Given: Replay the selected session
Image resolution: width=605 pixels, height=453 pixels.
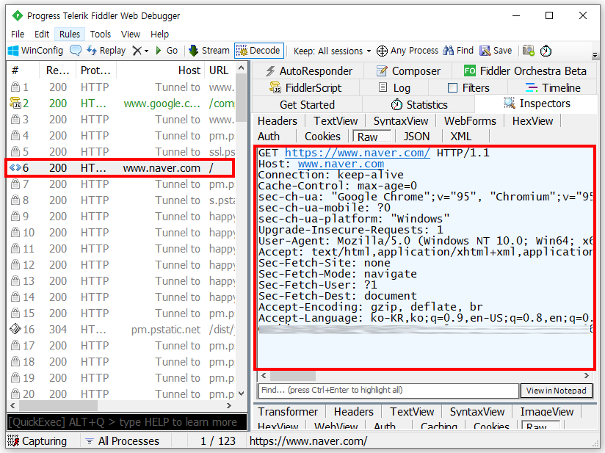Looking at the screenshot, I should 106,51.
